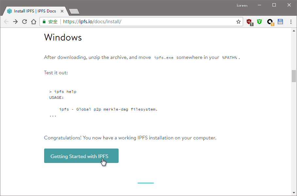
Task: Click the blue floppy disk save extension
Action: pos(280,22)
